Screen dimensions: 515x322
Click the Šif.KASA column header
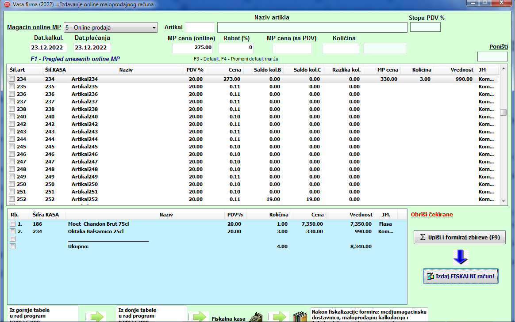coord(55,70)
